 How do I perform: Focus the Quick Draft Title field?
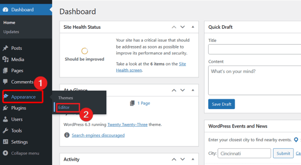click(255, 49)
